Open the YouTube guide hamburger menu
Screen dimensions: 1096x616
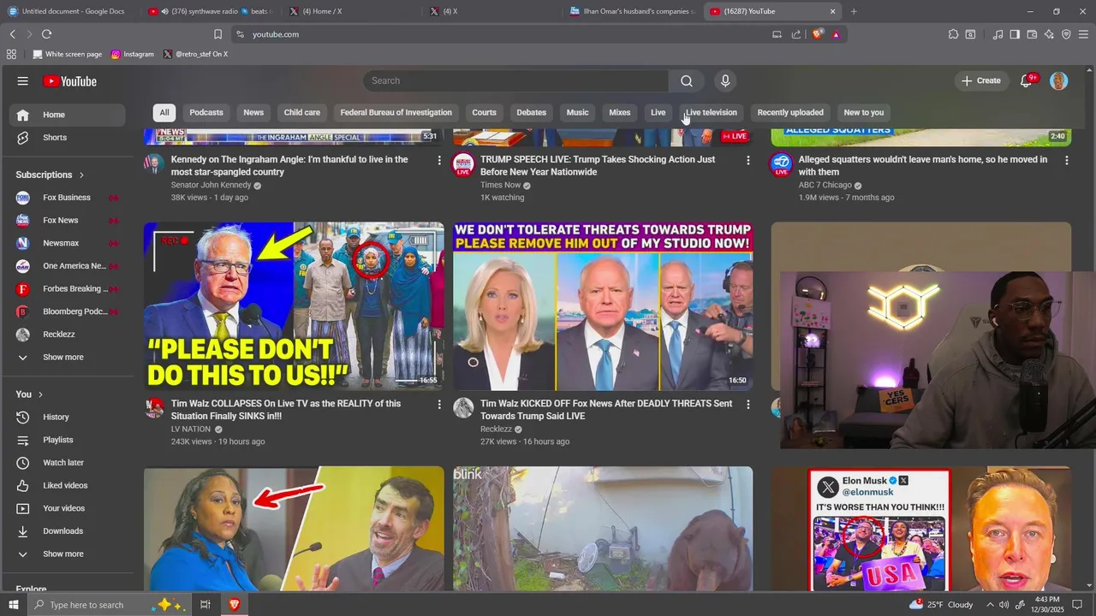(x=23, y=81)
